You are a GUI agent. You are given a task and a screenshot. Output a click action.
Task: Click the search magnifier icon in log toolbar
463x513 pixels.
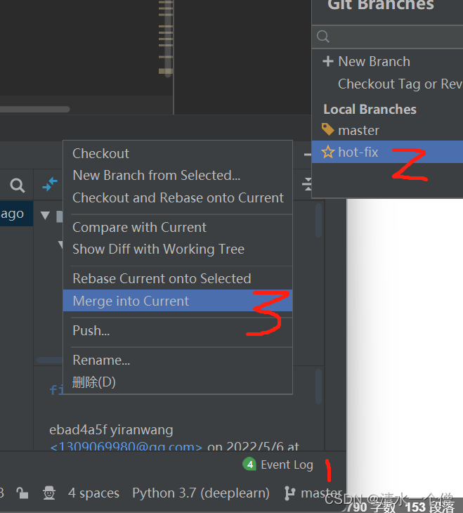(18, 186)
